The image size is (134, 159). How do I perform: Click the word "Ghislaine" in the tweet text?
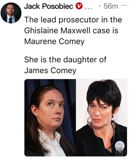click(x=41, y=31)
